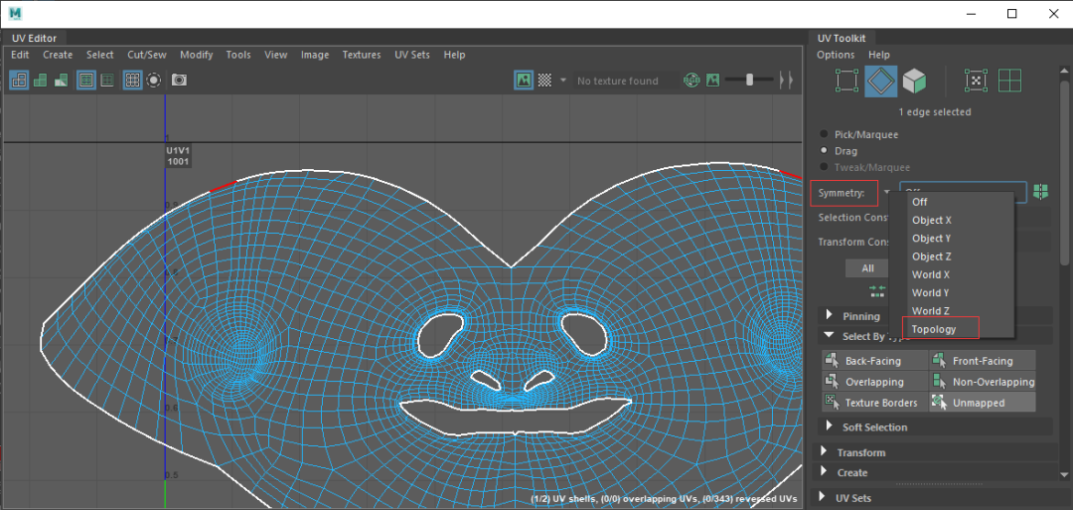
Task: Open the Modify menu
Action: [x=197, y=55]
